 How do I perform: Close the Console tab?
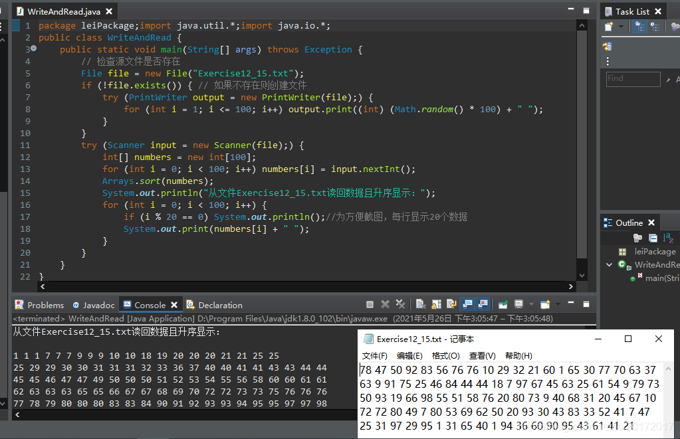tap(174, 305)
